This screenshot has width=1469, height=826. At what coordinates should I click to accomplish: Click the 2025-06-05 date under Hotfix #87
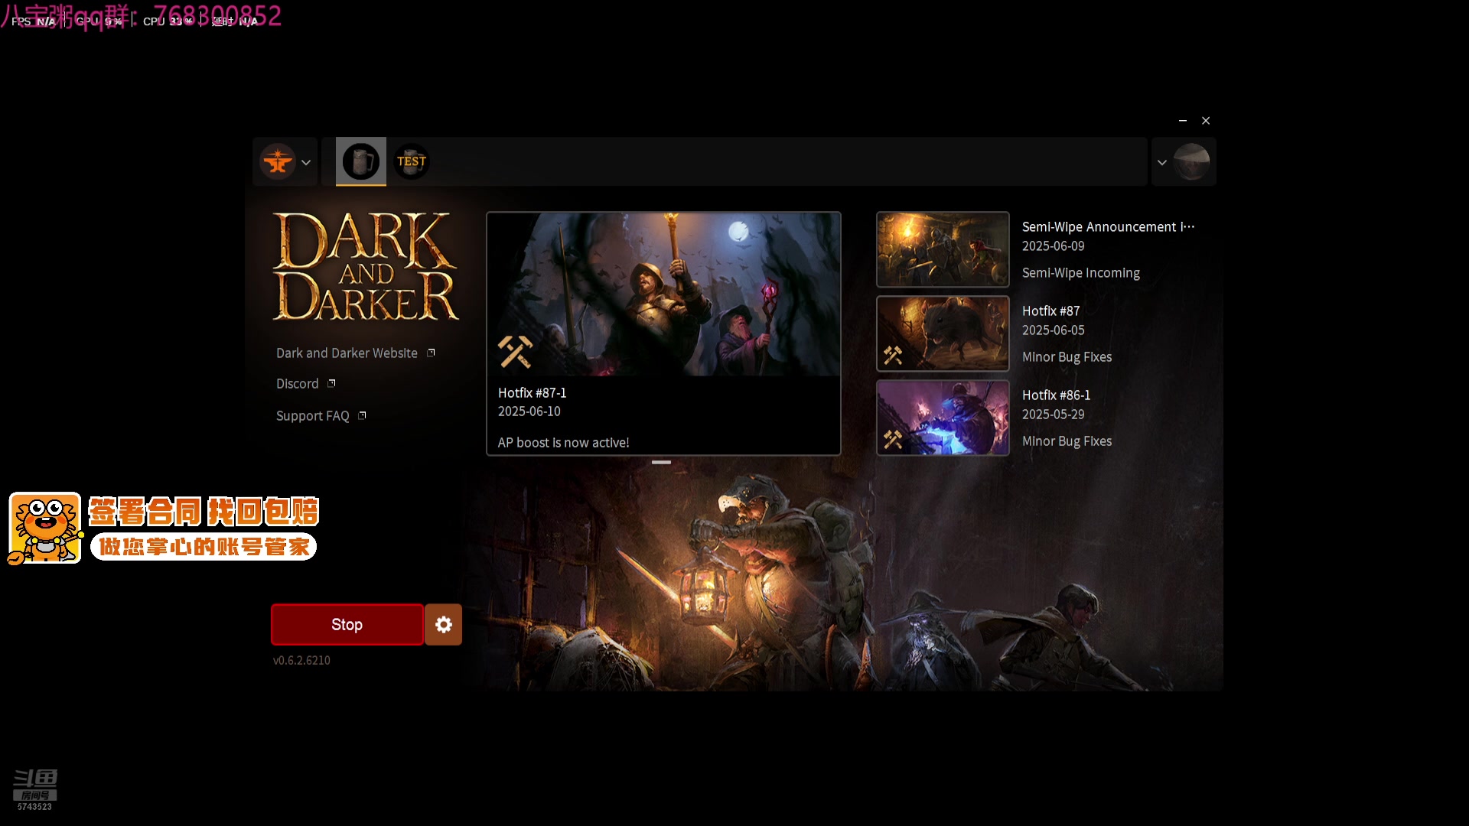pyautogui.click(x=1053, y=330)
